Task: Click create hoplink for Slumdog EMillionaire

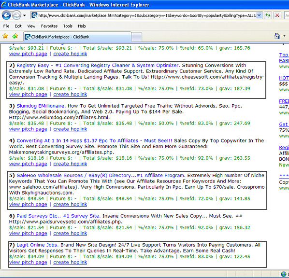Action: pos(70,129)
